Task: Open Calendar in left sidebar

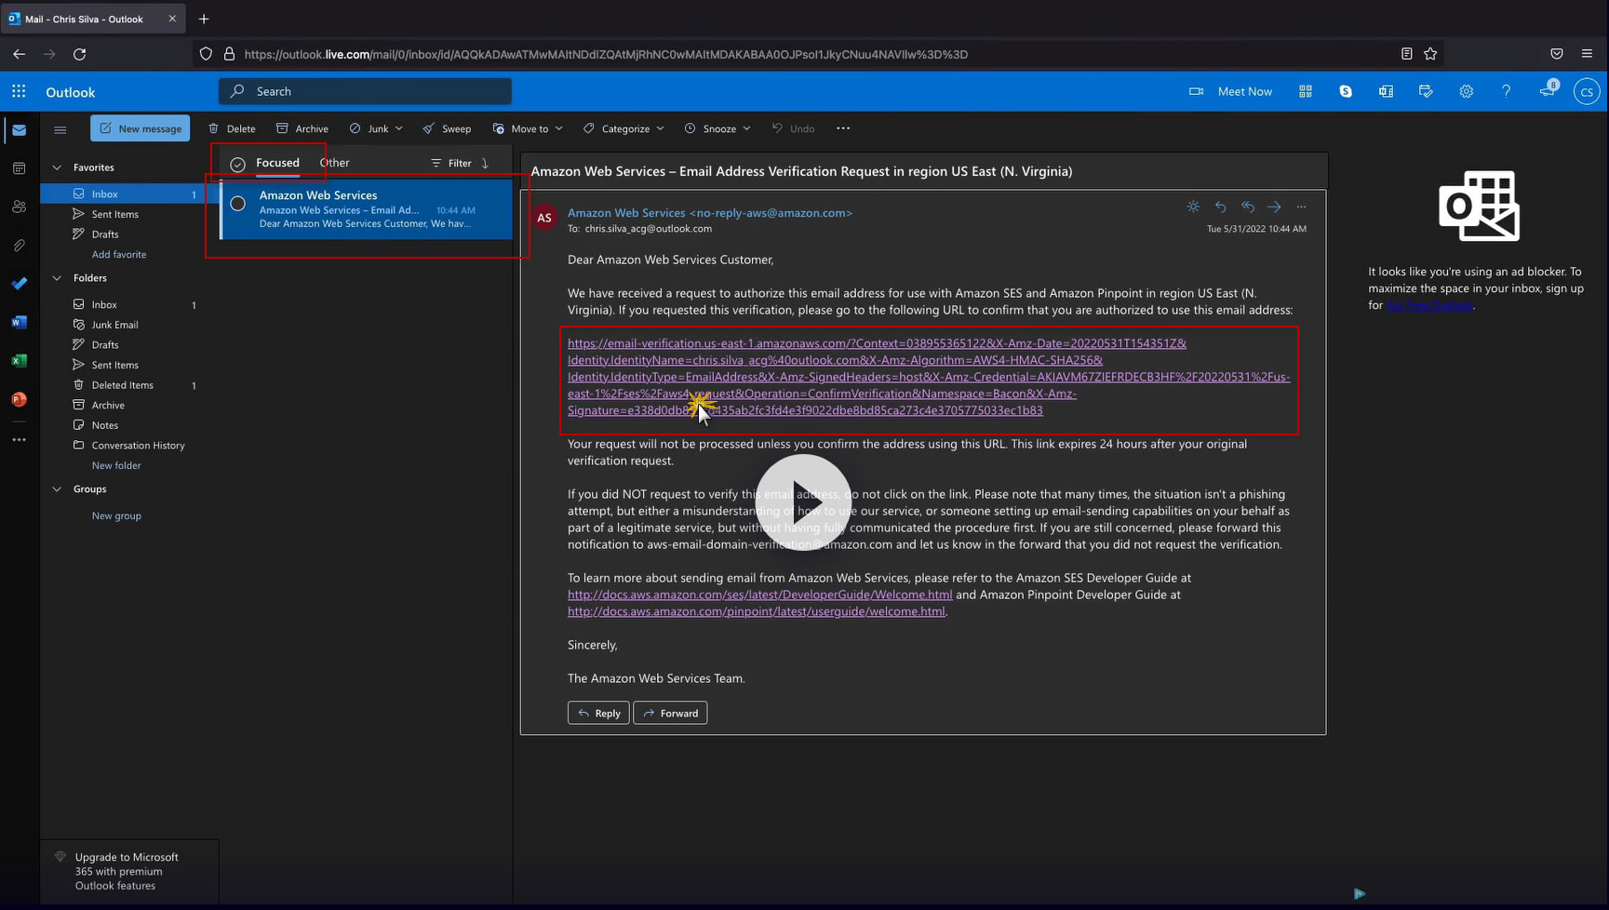Action: pos(19,168)
